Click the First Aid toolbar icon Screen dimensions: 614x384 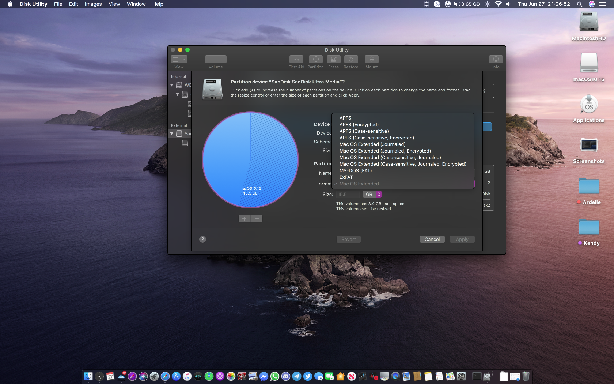point(296,59)
